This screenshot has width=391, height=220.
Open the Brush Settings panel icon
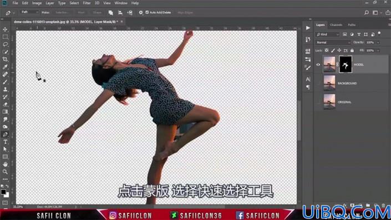[x=308, y=67]
